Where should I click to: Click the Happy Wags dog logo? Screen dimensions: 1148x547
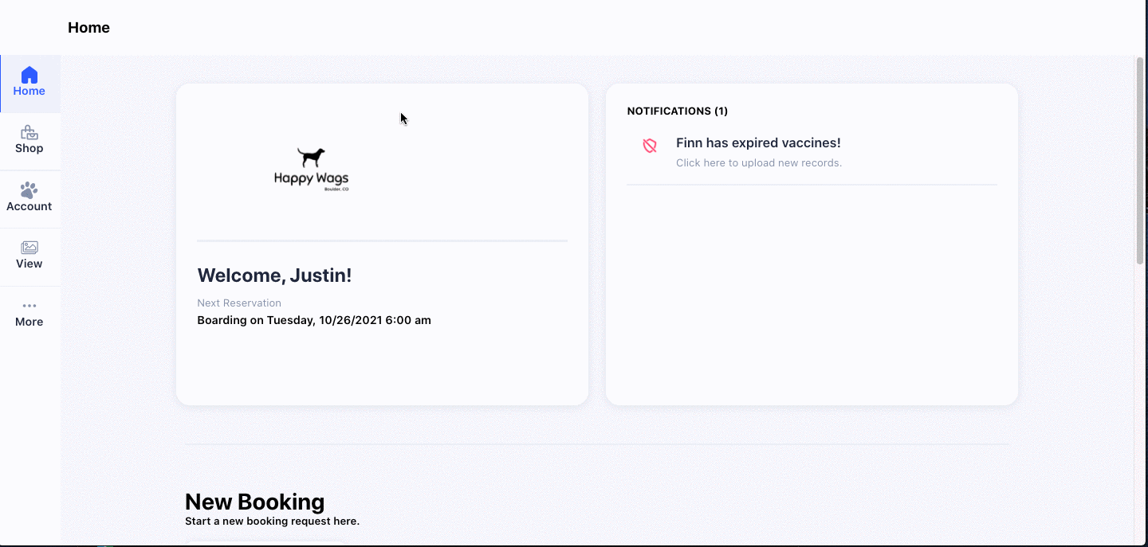tap(312, 167)
